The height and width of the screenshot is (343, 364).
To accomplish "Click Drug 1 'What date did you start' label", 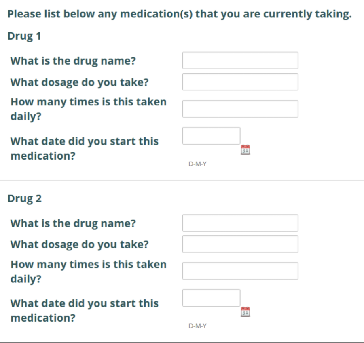I will tap(85, 148).
